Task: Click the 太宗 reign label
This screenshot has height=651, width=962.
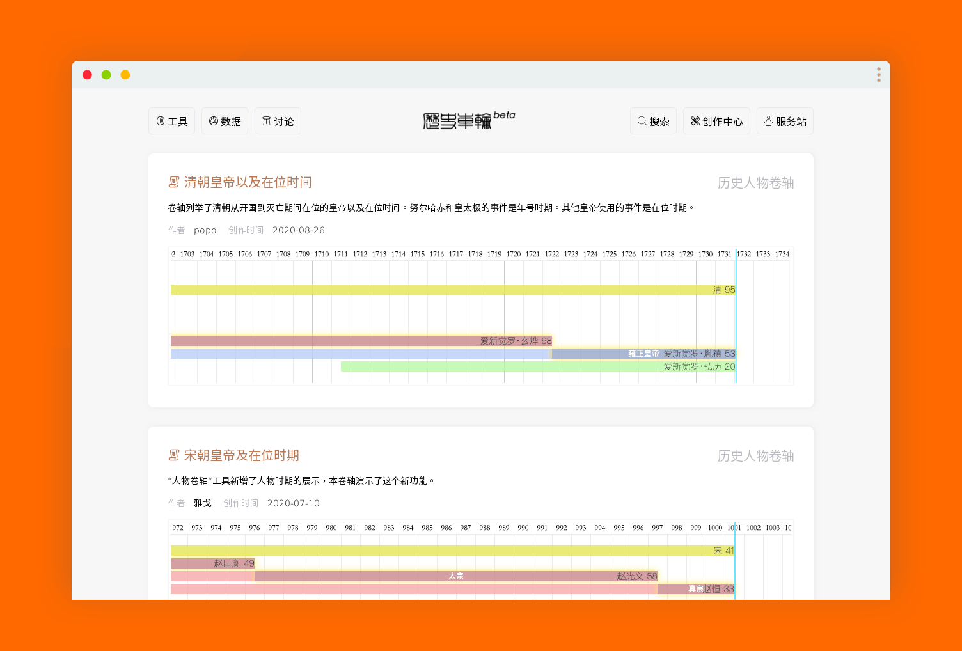Action: coord(456,576)
